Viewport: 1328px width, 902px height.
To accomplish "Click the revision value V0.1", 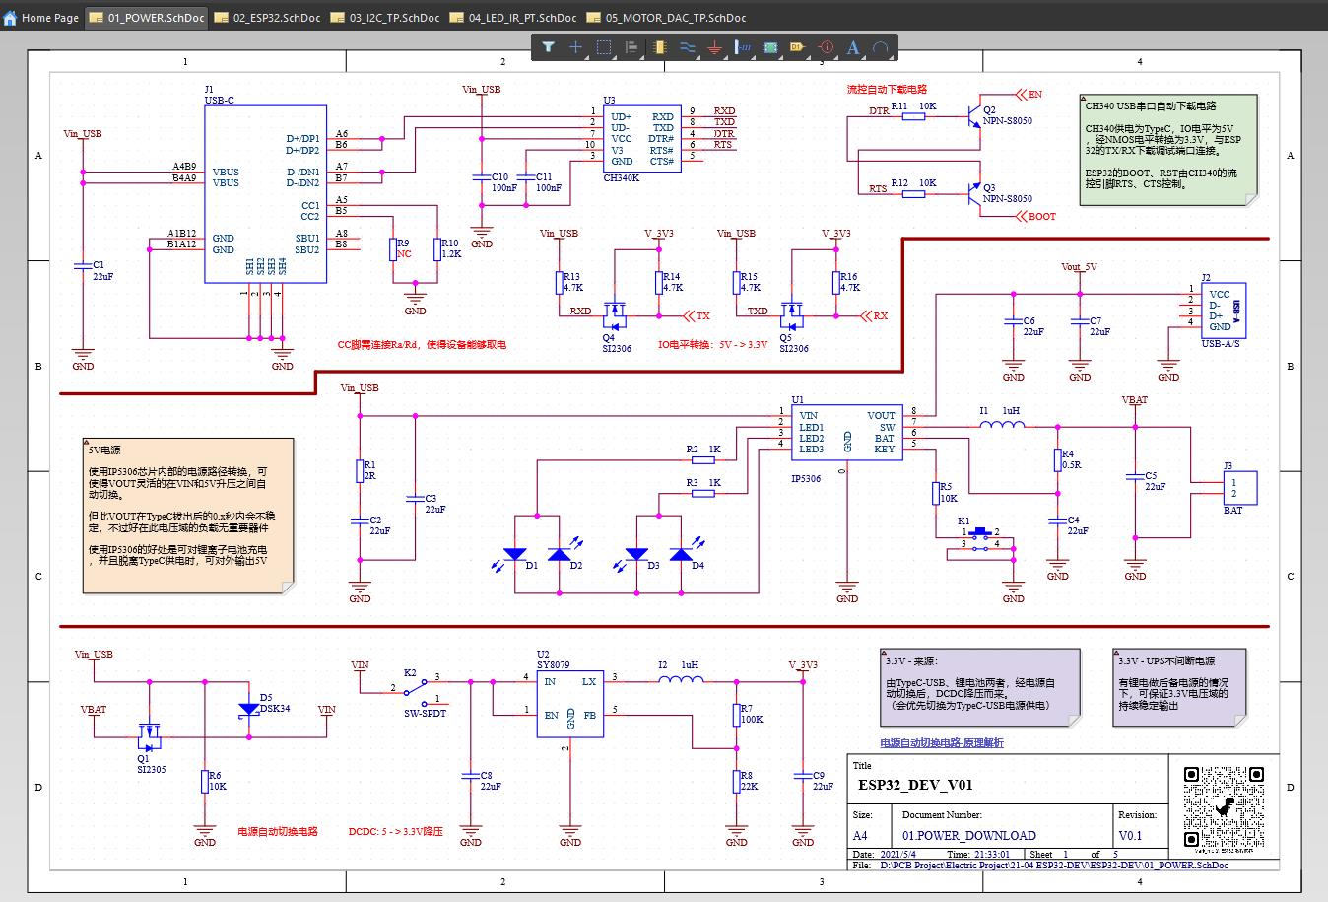I will (x=1130, y=835).
